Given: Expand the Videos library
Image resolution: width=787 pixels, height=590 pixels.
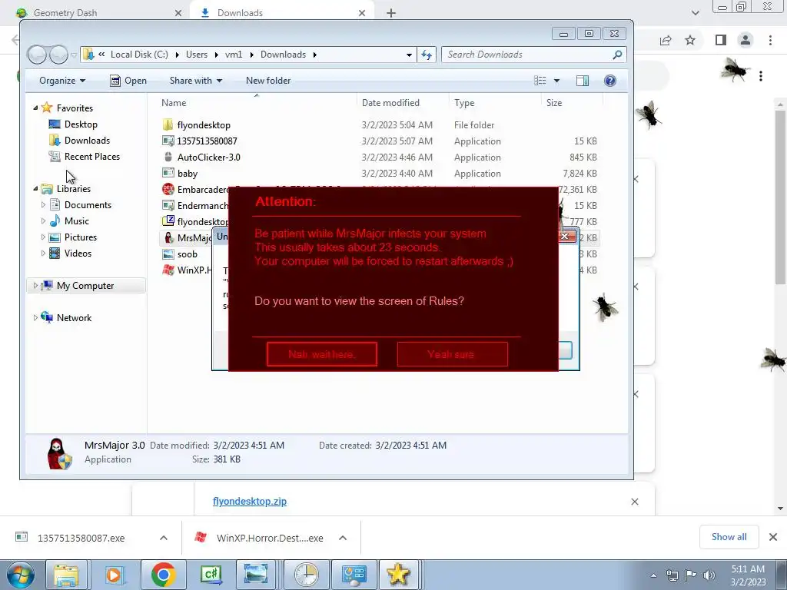Looking at the screenshot, I should tap(43, 253).
